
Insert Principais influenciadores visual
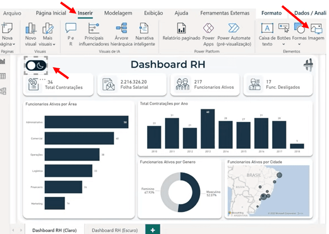pos(94,35)
